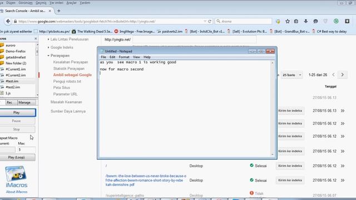Go to previous results page arrow
356x200 pixels.
click(x=333, y=74)
